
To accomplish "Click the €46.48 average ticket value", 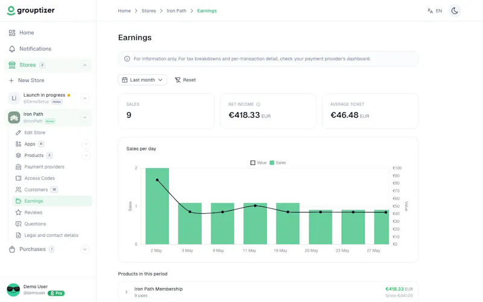I will 344,115.
